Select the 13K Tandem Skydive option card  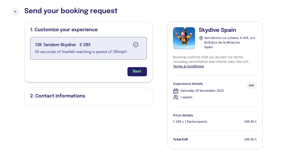[88, 48]
